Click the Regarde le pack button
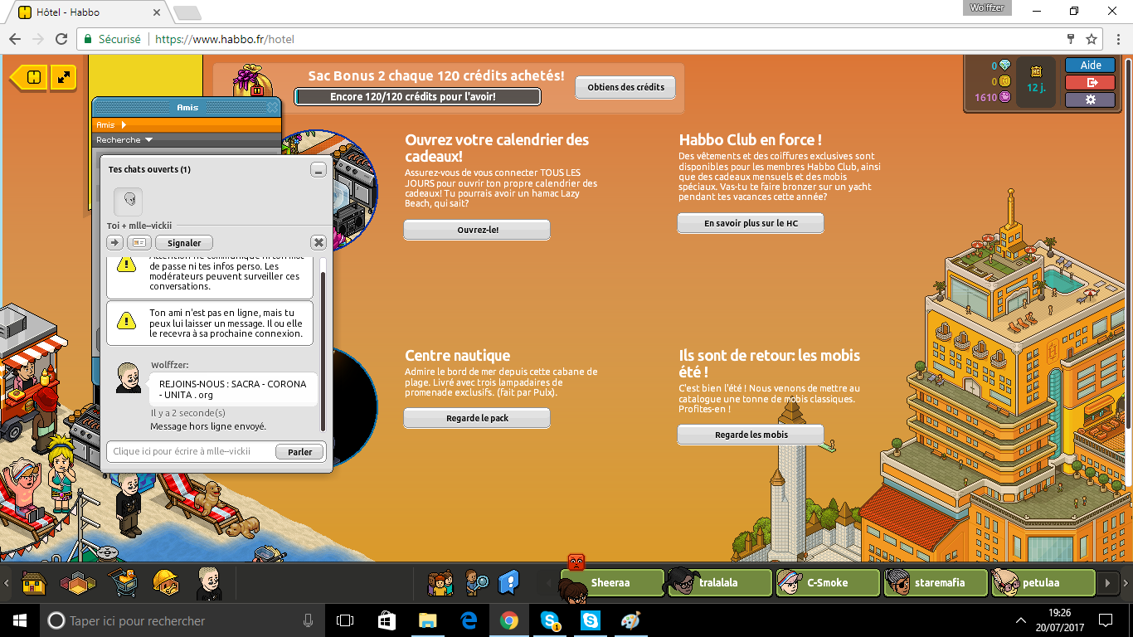 click(477, 418)
